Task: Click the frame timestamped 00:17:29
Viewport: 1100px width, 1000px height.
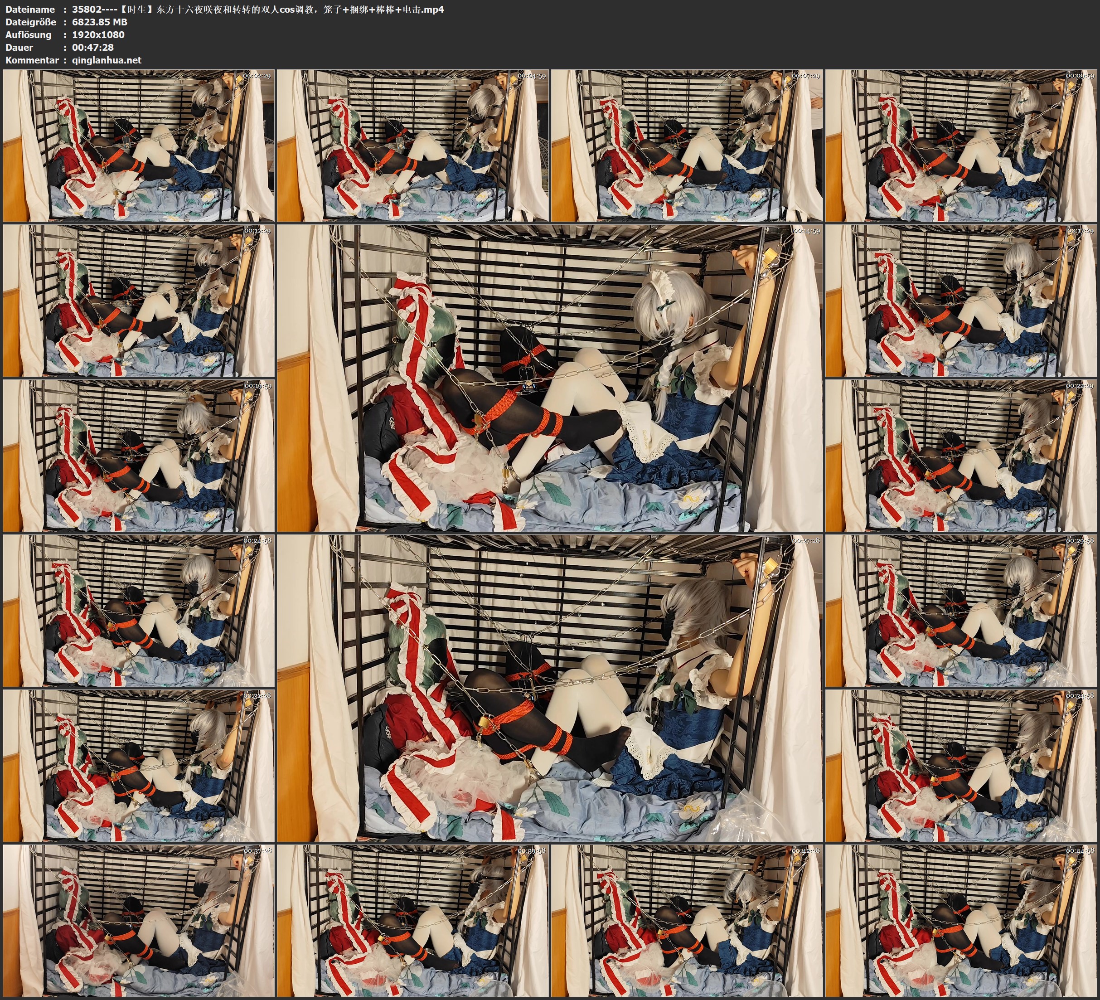Action: tap(961, 301)
